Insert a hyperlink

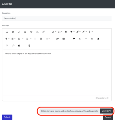tap(57, 39)
